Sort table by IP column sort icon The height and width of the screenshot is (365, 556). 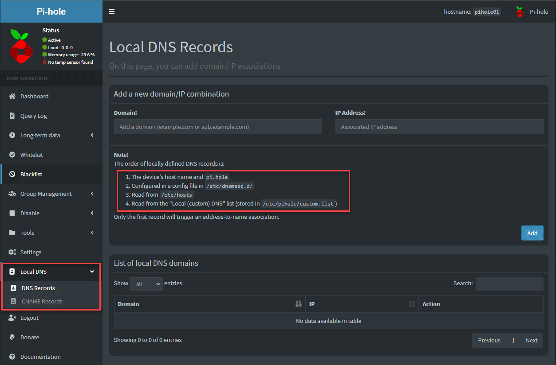point(412,304)
